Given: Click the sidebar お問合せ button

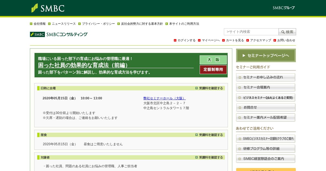Looking at the screenshot, I should click(266, 107).
